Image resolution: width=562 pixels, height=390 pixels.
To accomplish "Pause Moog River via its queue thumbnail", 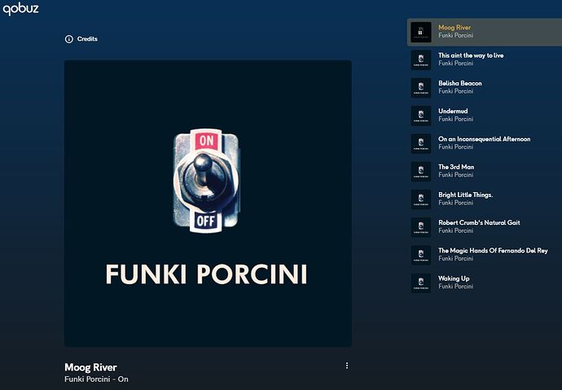I will (421, 33).
